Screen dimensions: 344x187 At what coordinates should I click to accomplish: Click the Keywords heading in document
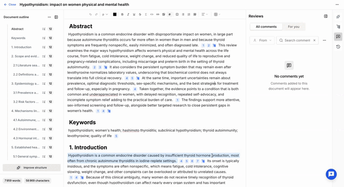(82, 122)
